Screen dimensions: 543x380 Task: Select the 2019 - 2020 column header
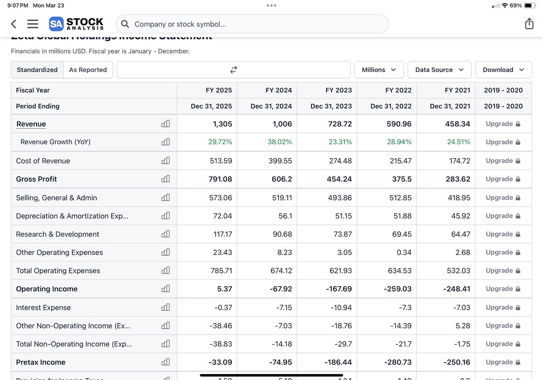503,90
